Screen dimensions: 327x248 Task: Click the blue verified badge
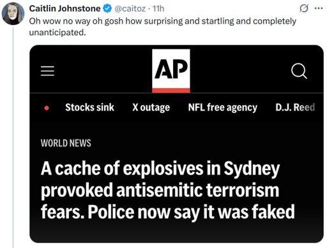107,9
